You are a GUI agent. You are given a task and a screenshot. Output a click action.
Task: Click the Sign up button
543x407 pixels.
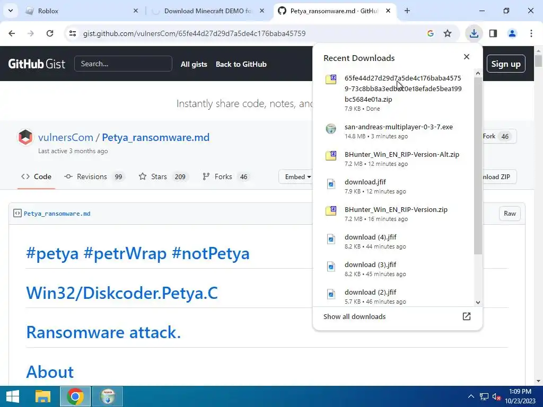tap(505, 64)
